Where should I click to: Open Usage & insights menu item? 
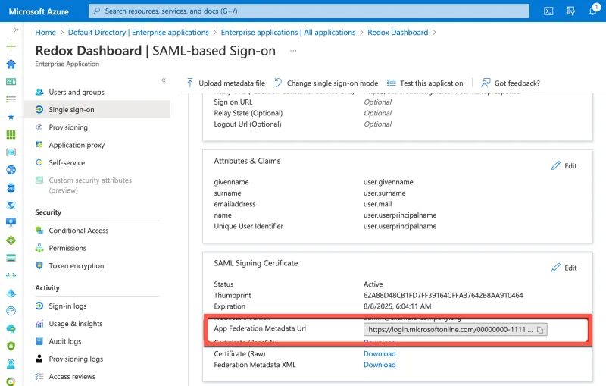point(97,324)
